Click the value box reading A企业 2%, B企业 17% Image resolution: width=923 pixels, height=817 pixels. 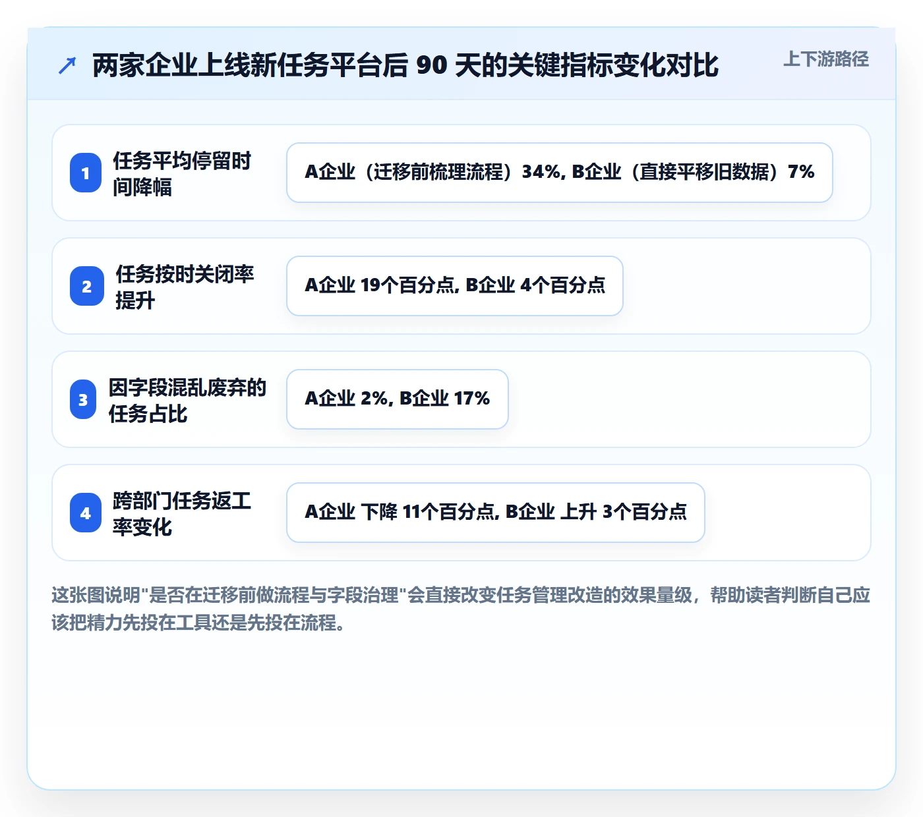pyautogui.click(x=398, y=399)
